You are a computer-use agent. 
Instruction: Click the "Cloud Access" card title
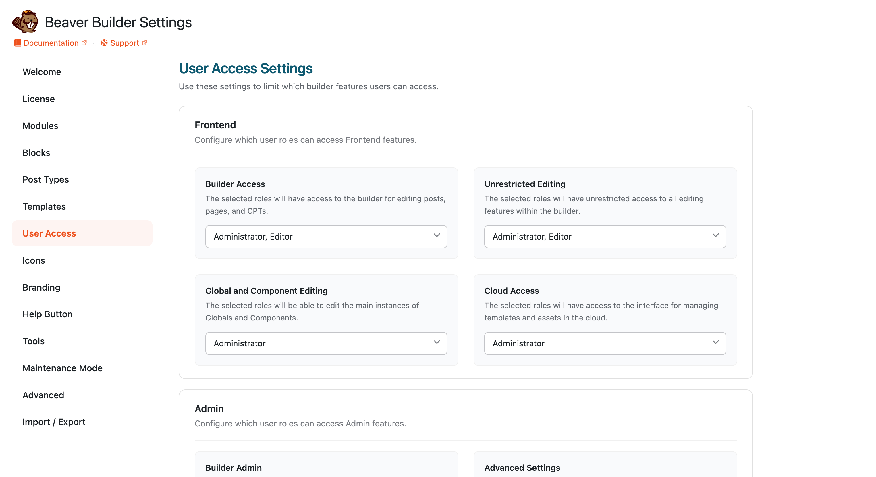tap(512, 291)
